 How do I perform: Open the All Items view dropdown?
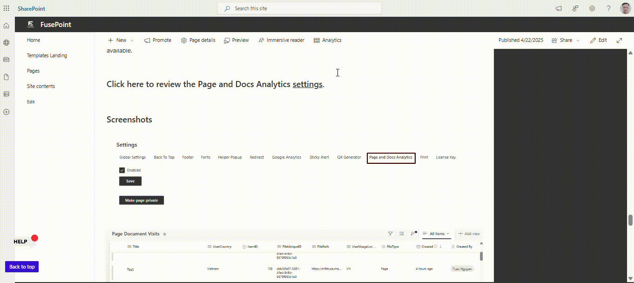[x=436, y=234]
